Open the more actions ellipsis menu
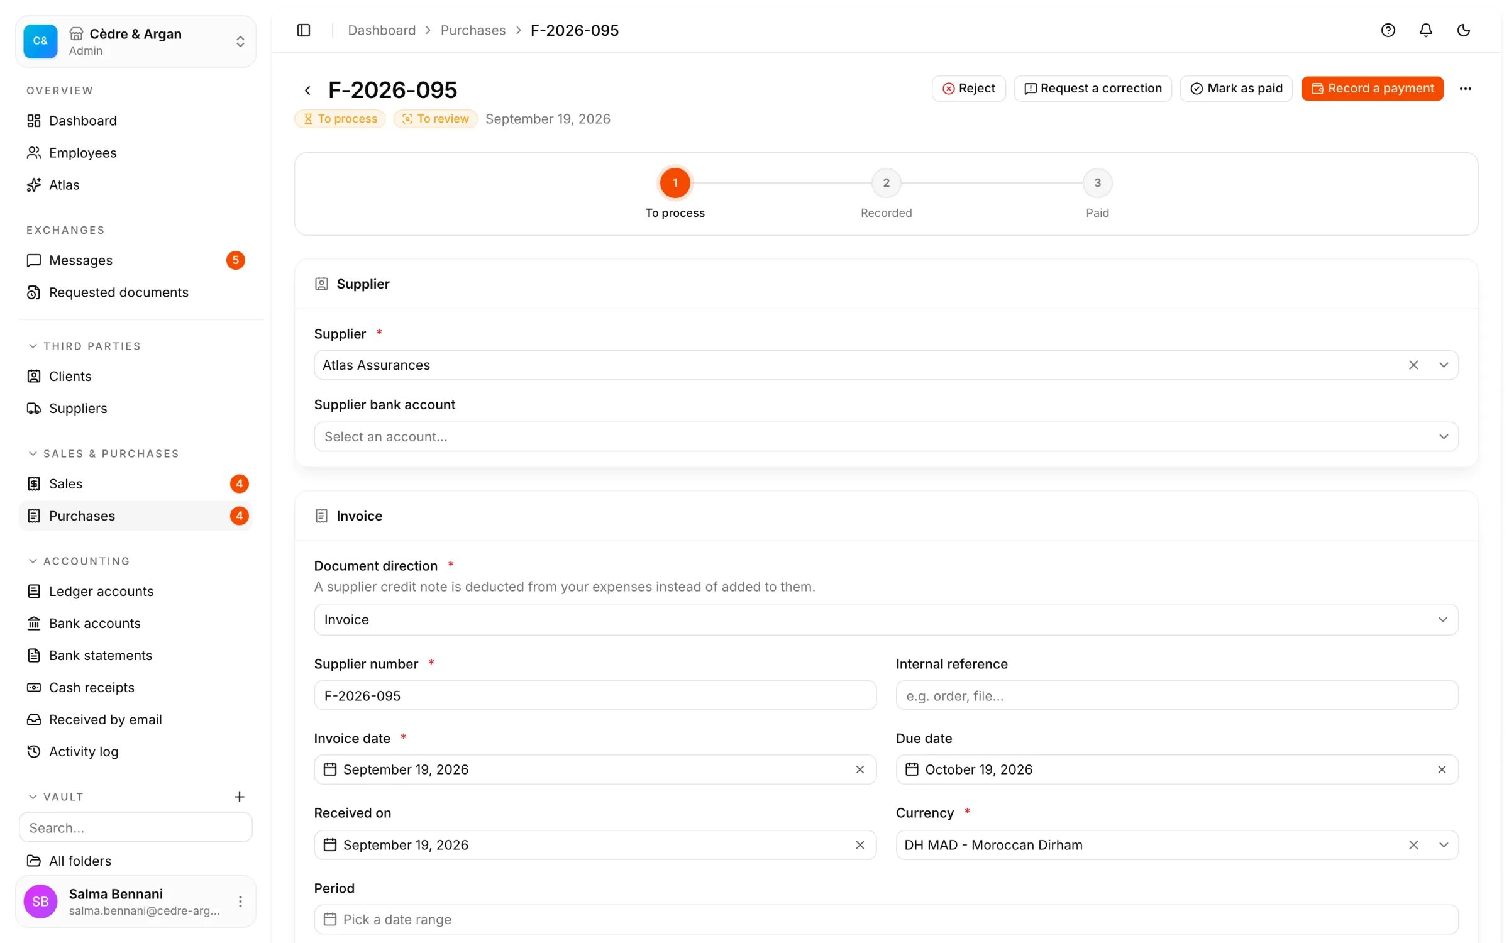 point(1465,89)
